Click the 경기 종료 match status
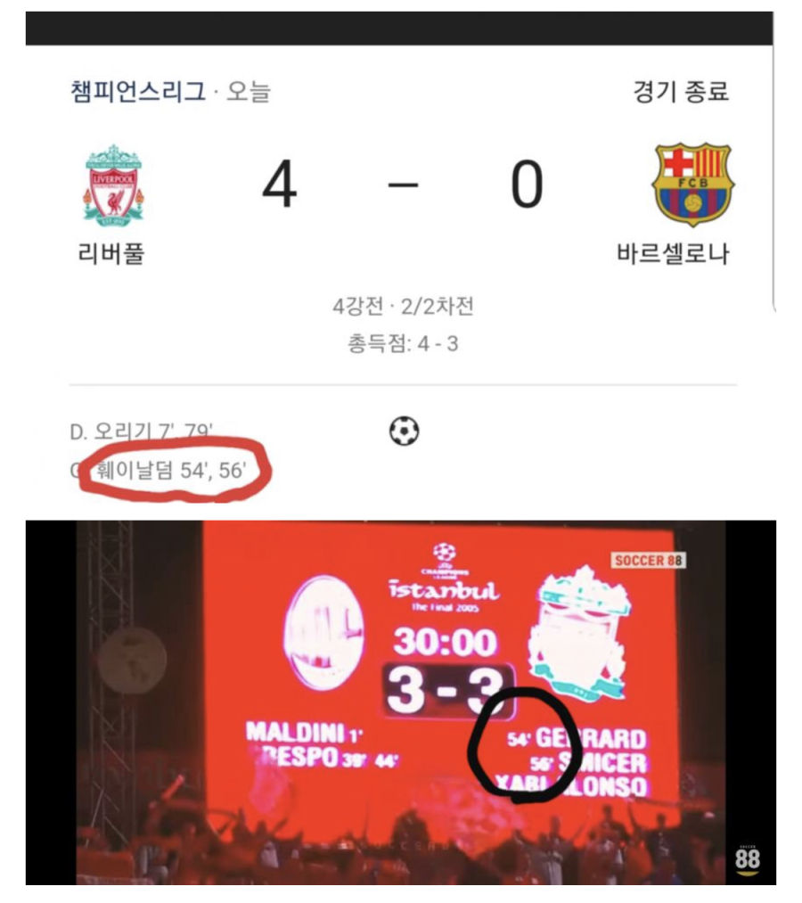The width and height of the screenshot is (802, 903). 681,92
